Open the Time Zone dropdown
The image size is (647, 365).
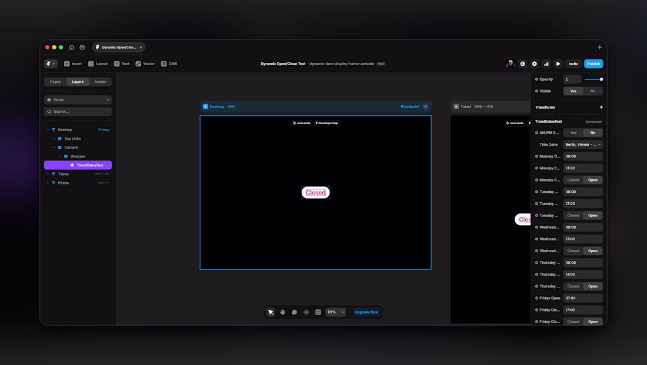583,145
